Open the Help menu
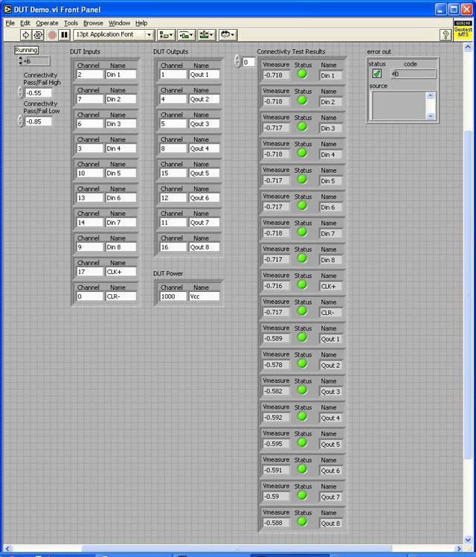This screenshot has height=557, width=476. tap(141, 23)
